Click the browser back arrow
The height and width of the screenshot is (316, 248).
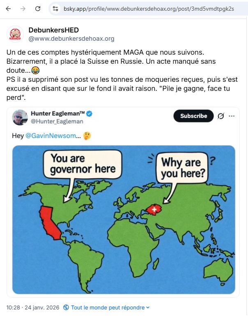tap(9, 8)
